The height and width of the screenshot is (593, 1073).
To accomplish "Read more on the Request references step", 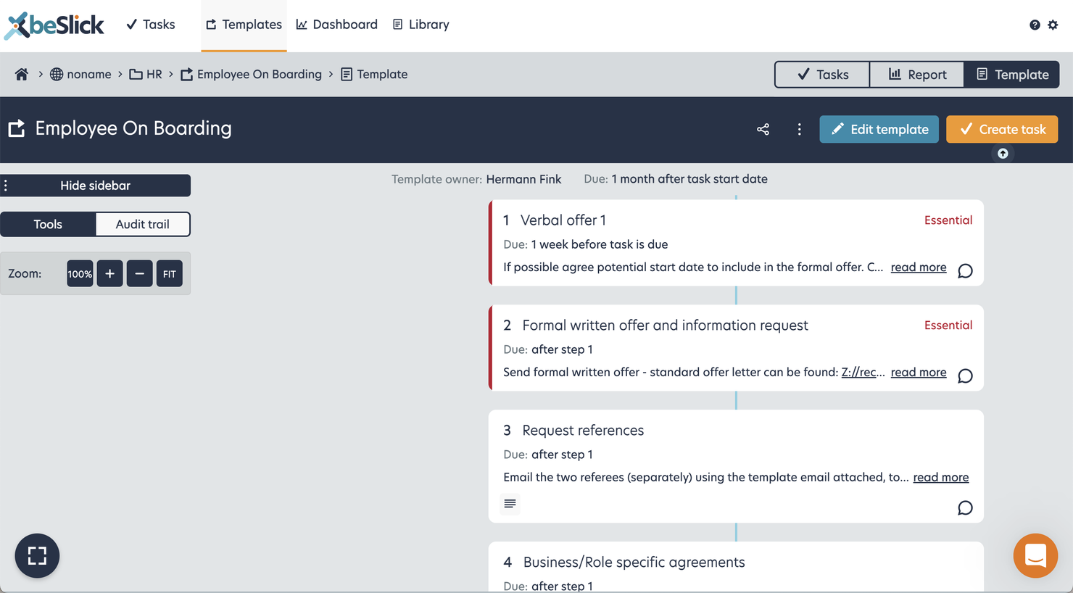I will pyautogui.click(x=940, y=477).
